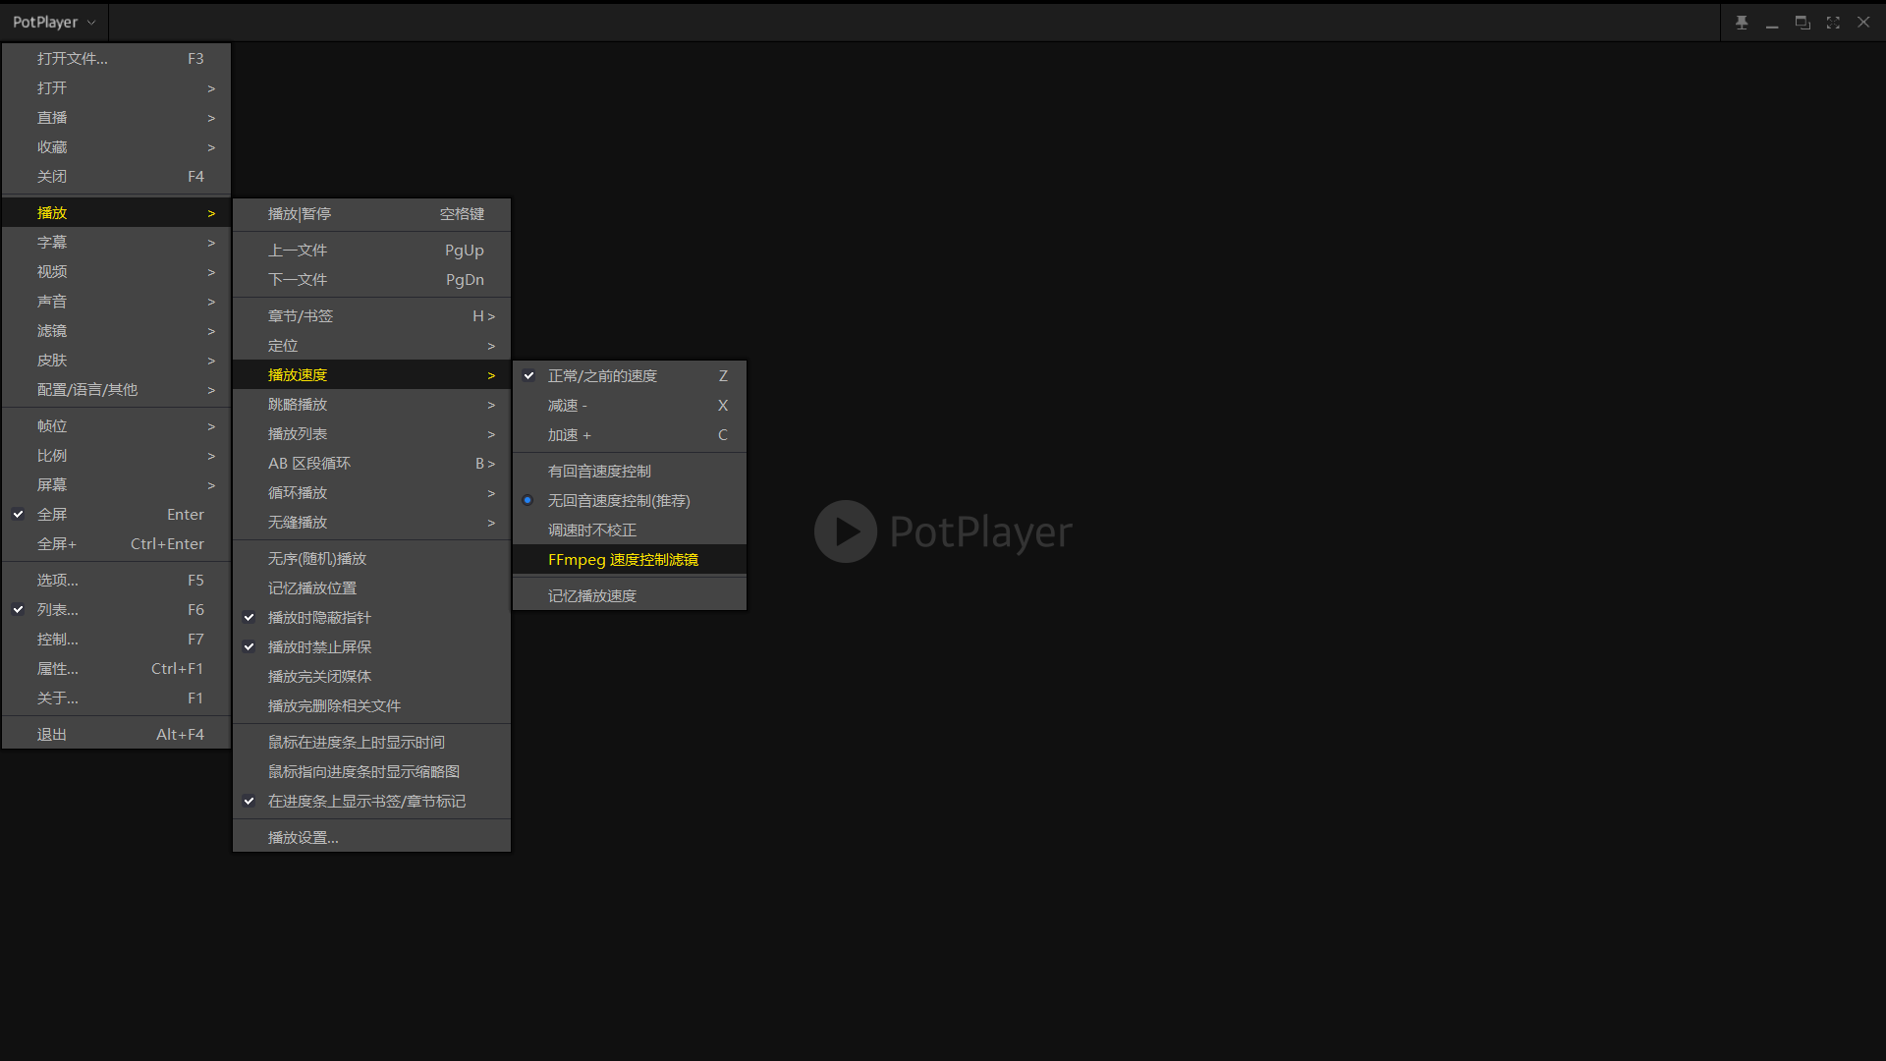The width and height of the screenshot is (1886, 1061).
Task: Expand the 收藏 submenu
Action: coord(117,146)
